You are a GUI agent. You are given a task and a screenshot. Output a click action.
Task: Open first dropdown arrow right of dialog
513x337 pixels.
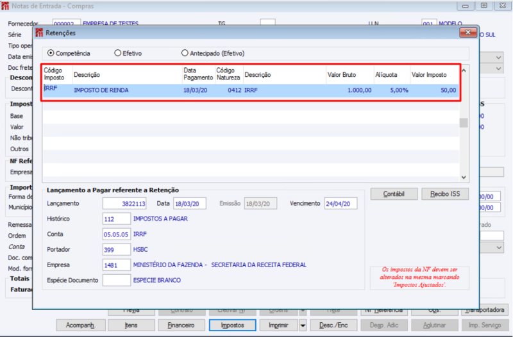(x=498, y=58)
